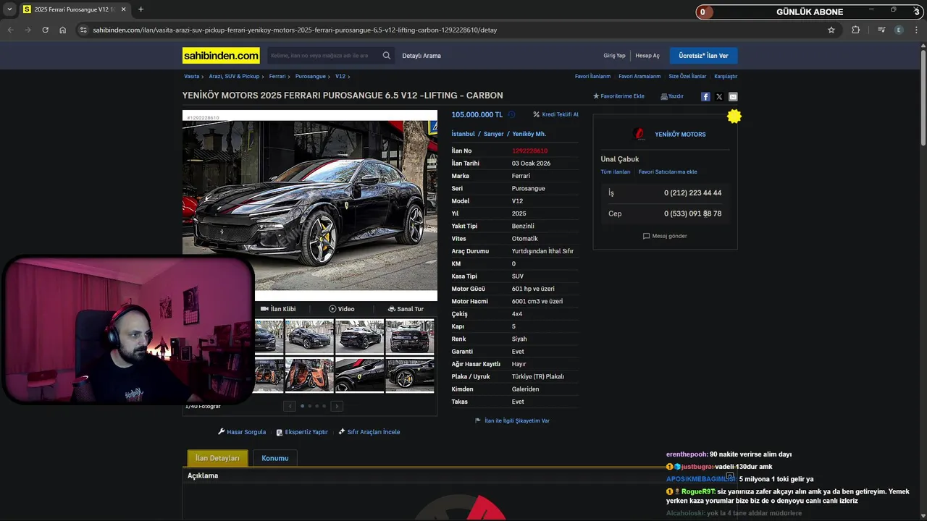Send message via Mesaj gönder icon

tap(665, 236)
